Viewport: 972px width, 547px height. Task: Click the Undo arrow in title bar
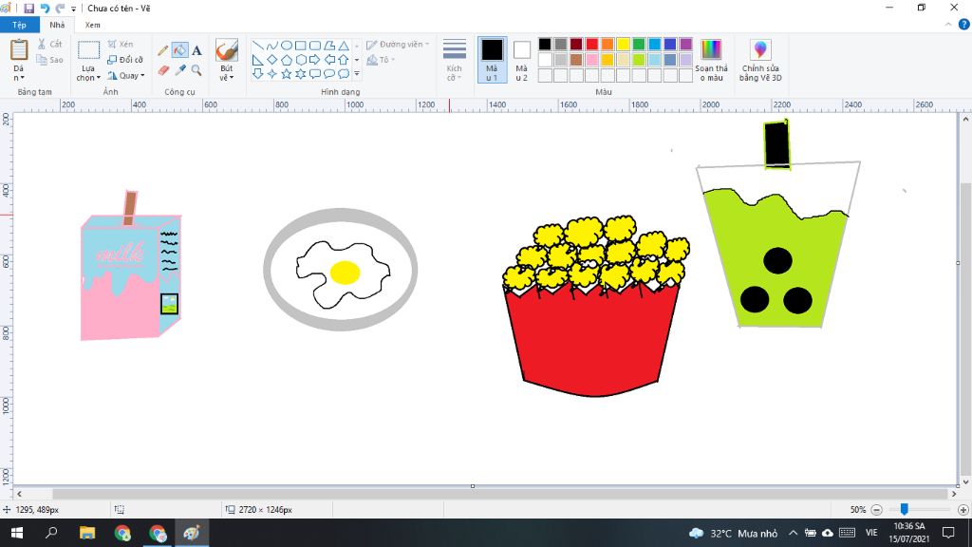(x=45, y=8)
